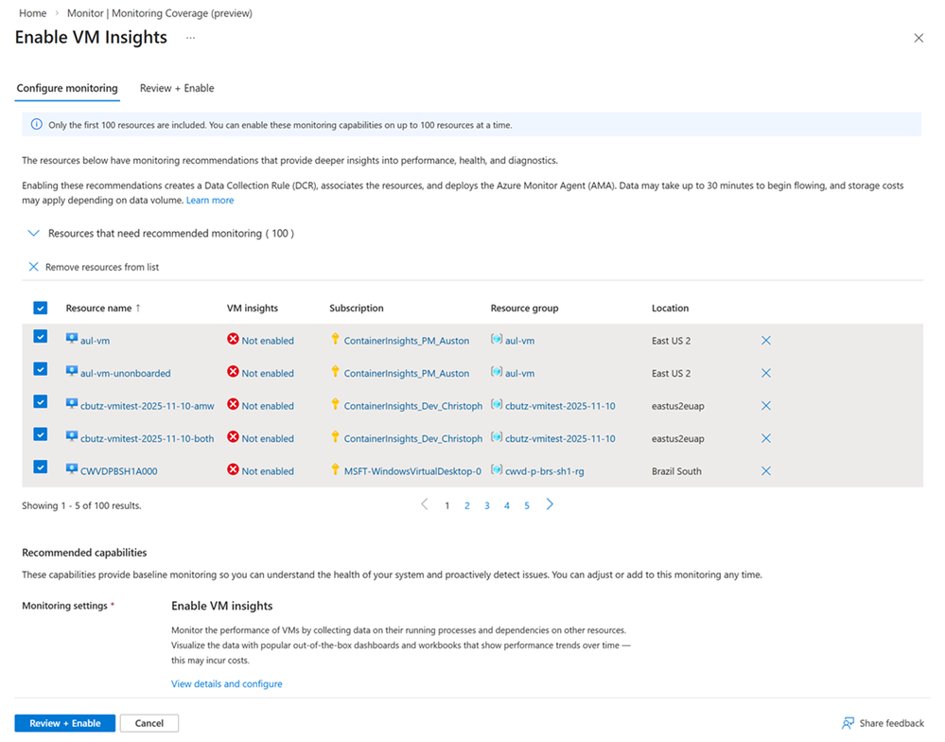The image size is (945, 742).
Task: Click VM icon beside cbutz-vmitest-2025-11-10-amw
Action: pos(72,404)
